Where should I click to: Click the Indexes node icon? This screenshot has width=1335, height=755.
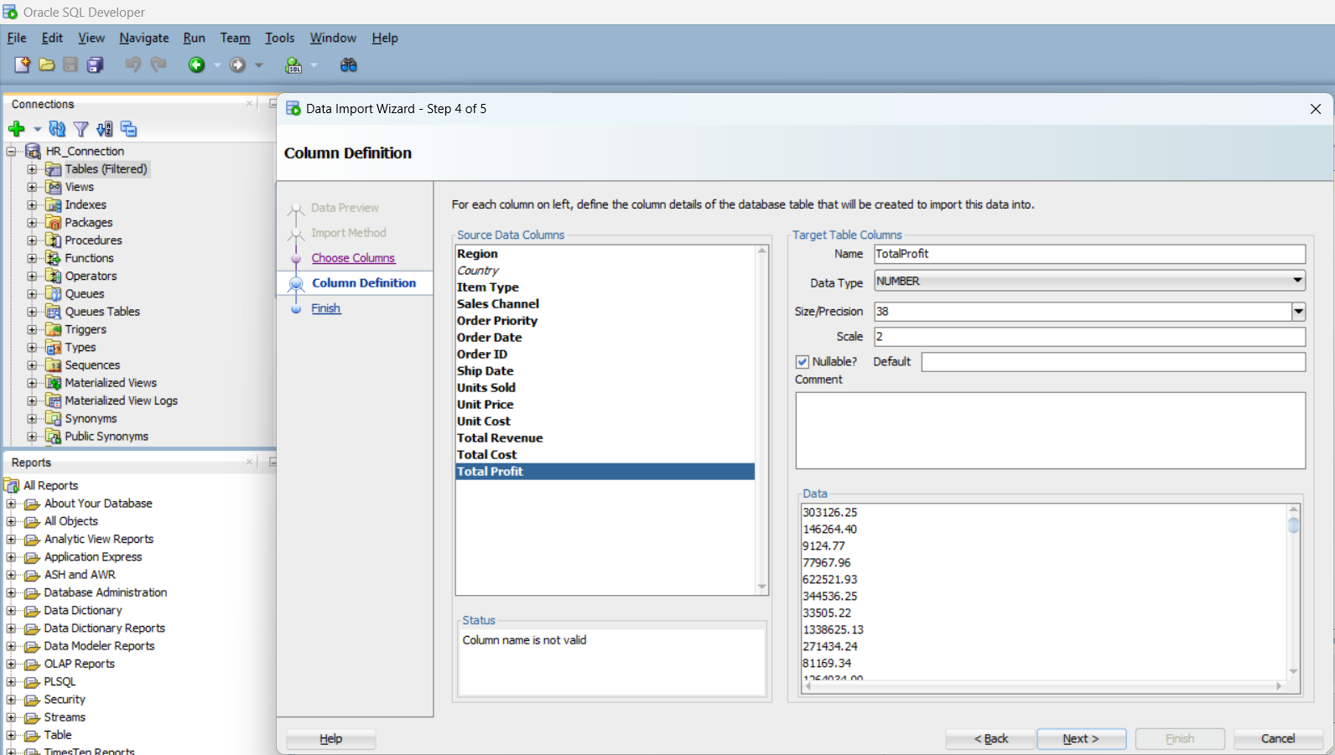(54, 204)
